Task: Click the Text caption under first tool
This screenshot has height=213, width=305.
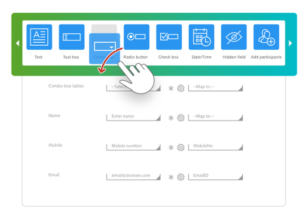Action: (x=38, y=57)
